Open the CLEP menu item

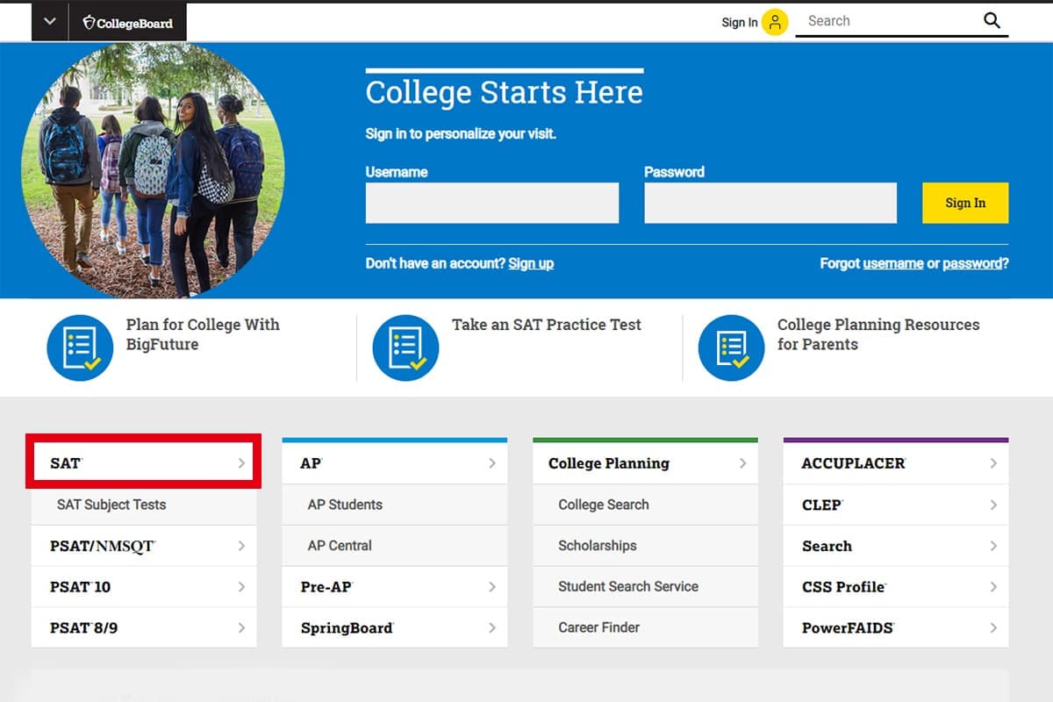896,505
